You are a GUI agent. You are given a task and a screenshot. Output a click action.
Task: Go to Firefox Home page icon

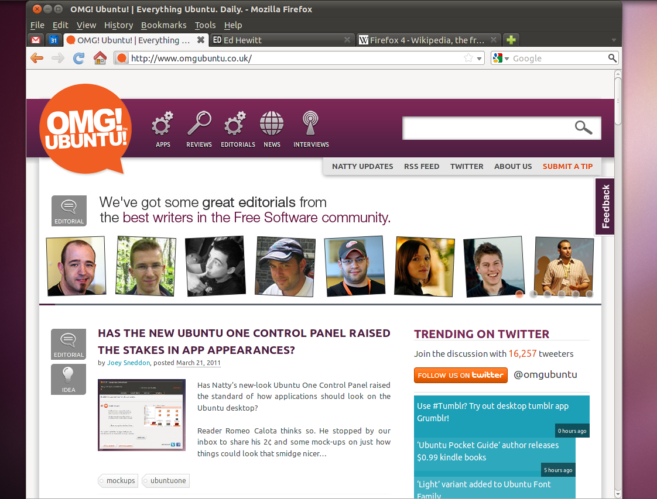pos(100,58)
